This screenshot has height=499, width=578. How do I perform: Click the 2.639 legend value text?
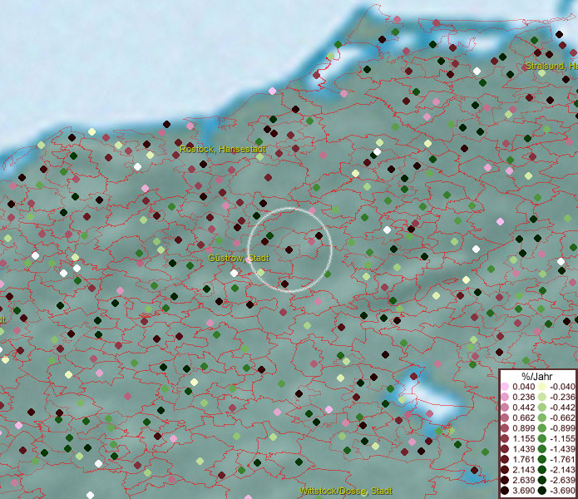524,481
